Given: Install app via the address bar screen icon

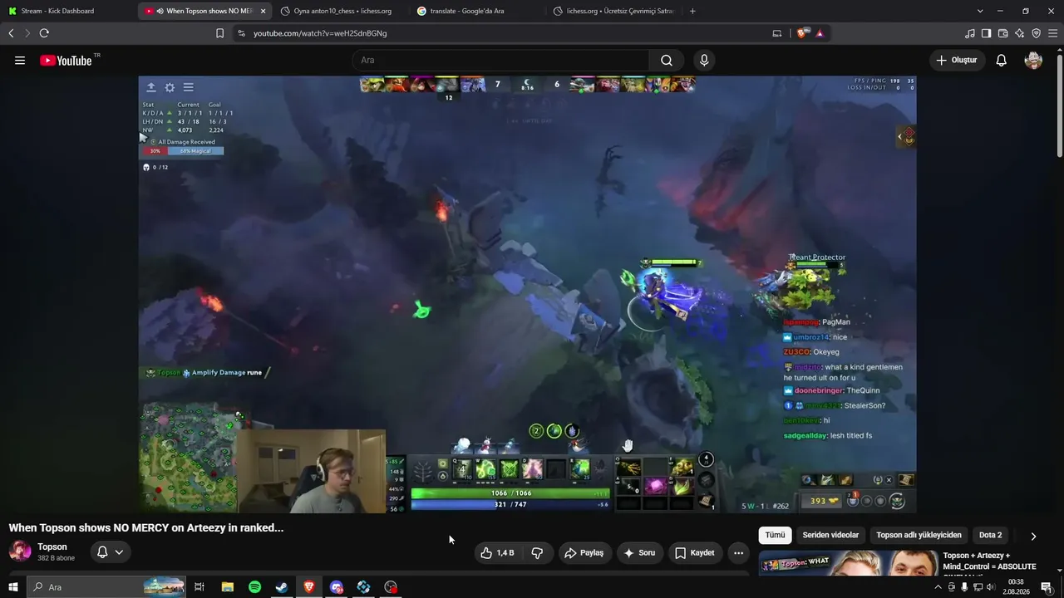Looking at the screenshot, I should pyautogui.click(x=777, y=33).
